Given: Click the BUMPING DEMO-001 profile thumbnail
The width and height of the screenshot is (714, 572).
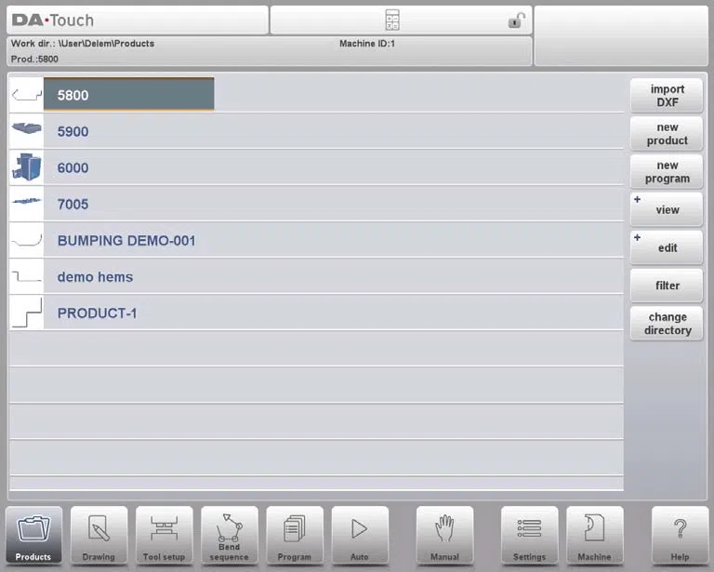Looking at the screenshot, I should coord(26,240).
